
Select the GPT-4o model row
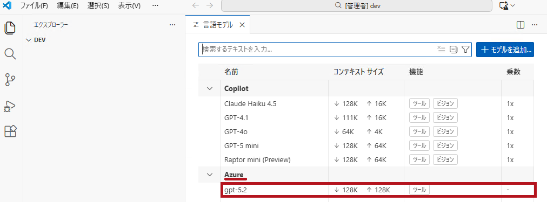pos(366,132)
